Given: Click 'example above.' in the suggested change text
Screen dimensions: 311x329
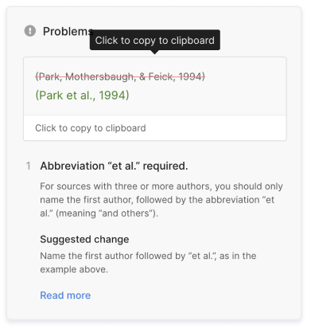Looking at the screenshot, I should [74, 269].
